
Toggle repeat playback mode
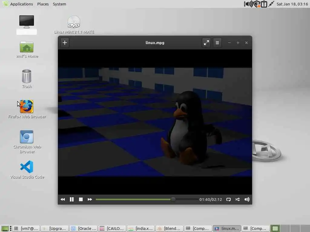229,199
